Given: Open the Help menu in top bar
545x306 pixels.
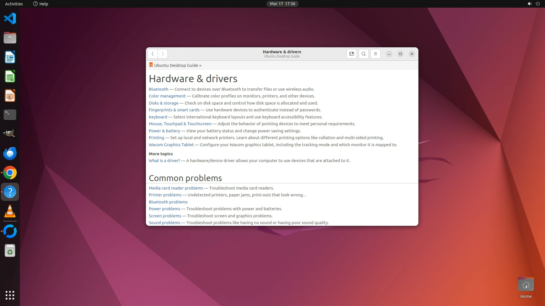Looking at the screenshot, I should 41,4.
